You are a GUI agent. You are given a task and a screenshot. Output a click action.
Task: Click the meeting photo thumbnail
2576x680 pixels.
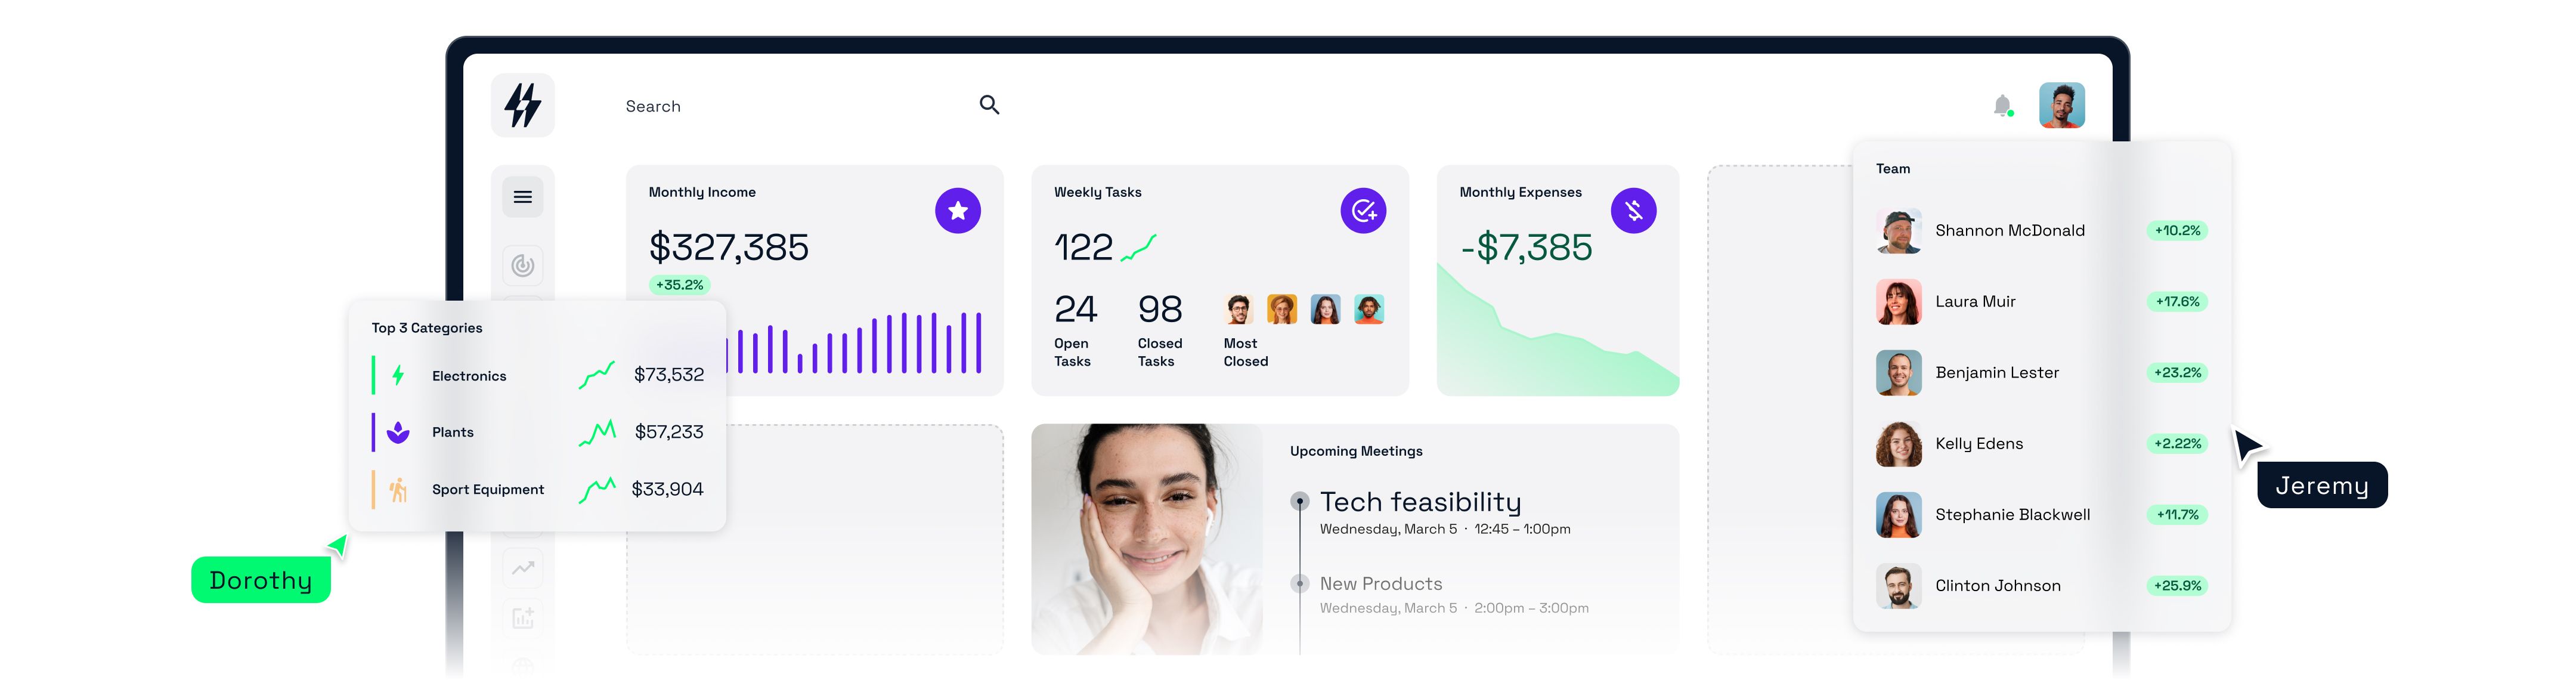point(1146,539)
